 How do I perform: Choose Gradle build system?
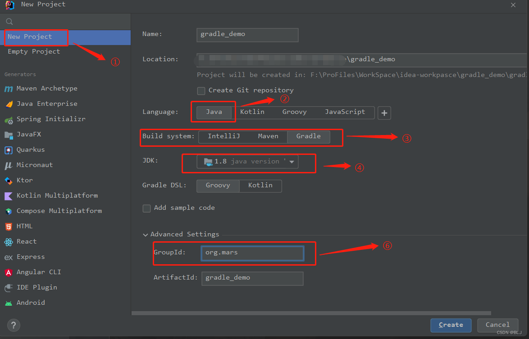coord(308,136)
